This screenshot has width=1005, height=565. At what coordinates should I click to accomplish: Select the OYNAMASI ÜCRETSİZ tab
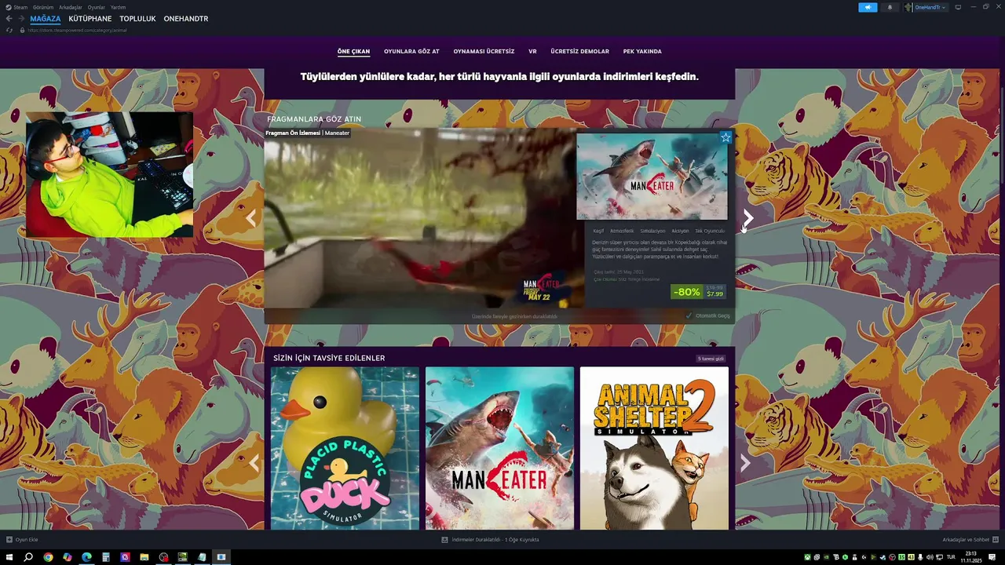coord(484,51)
